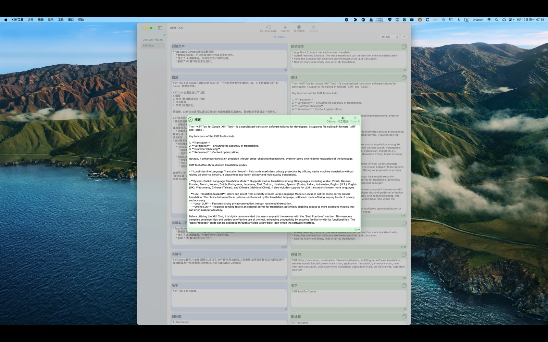Image resolution: width=548 pixels, height=342 pixels.
Task: Click the English 关键词 text field
Action: 349,267
